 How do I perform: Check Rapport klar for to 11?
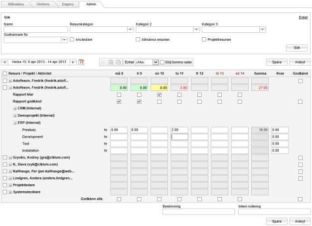[x=179, y=95]
